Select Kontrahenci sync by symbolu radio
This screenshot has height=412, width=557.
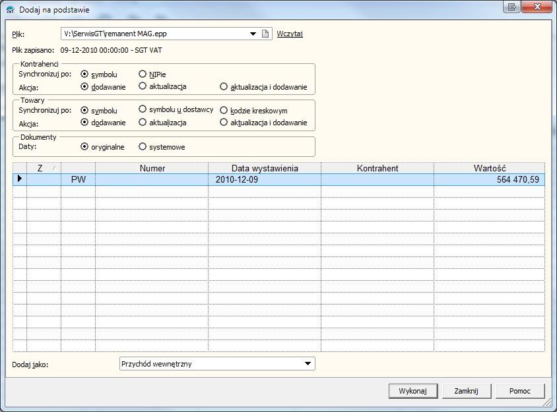84,74
